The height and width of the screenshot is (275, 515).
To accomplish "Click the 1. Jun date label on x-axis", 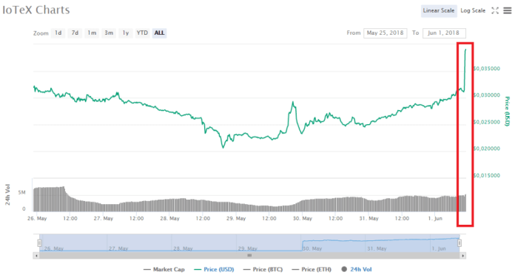I will click(435, 218).
